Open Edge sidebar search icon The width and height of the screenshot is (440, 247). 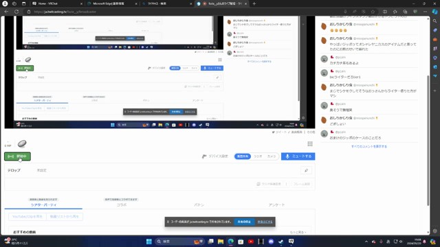coord(434,21)
